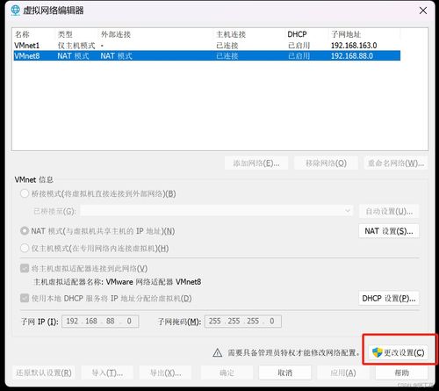
Task: Click the 自动设置(U)... button
Action: pyautogui.click(x=389, y=211)
